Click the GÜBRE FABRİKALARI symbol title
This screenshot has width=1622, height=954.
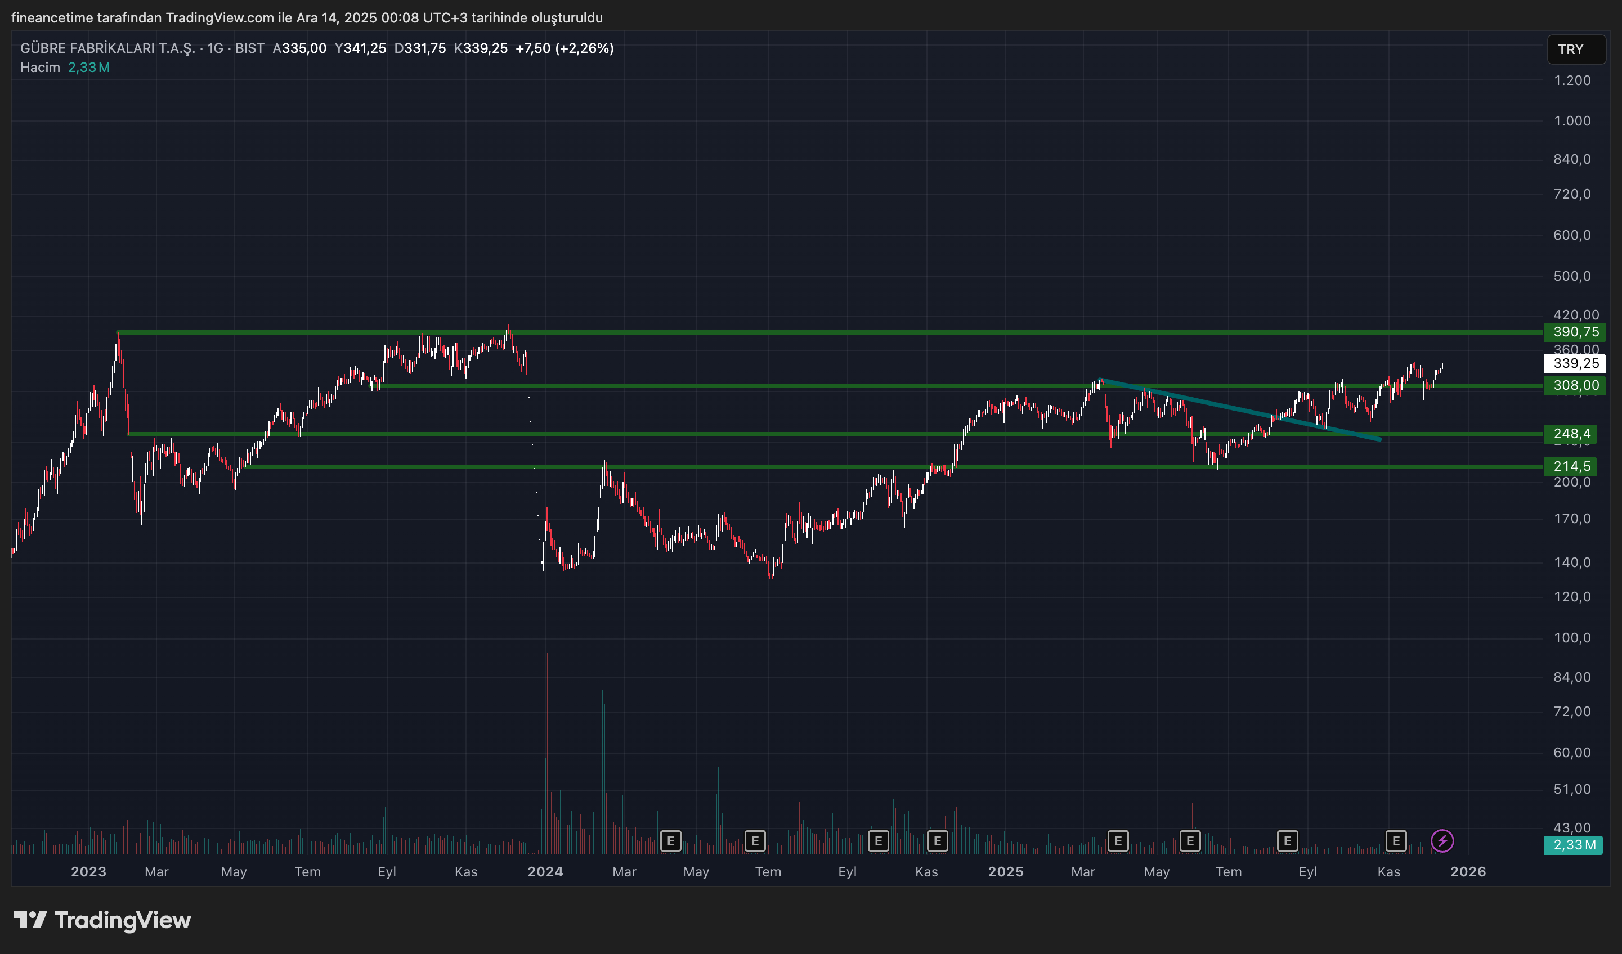coord(107,48)
